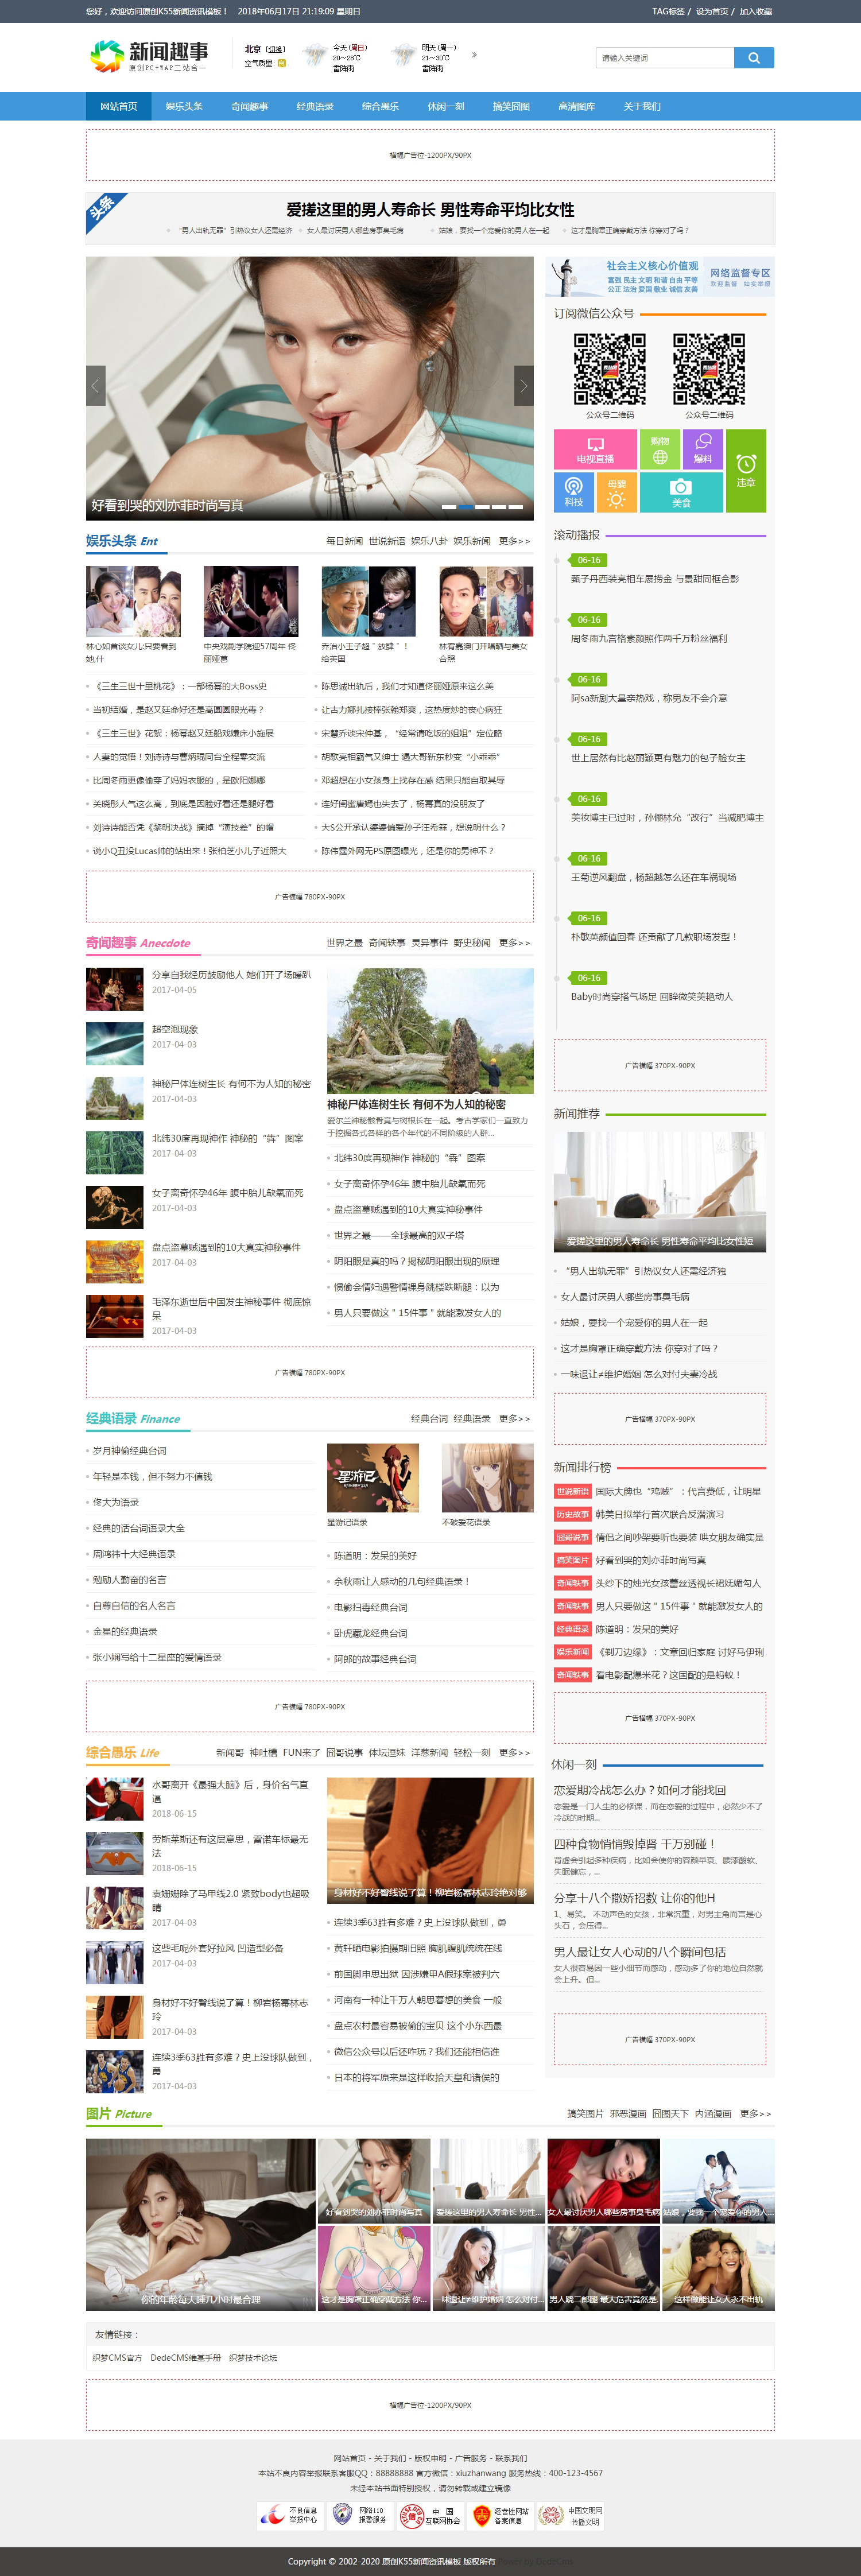Open the 娱乐头条 navigation tab
861x2576 pixels.
[183, 106]
